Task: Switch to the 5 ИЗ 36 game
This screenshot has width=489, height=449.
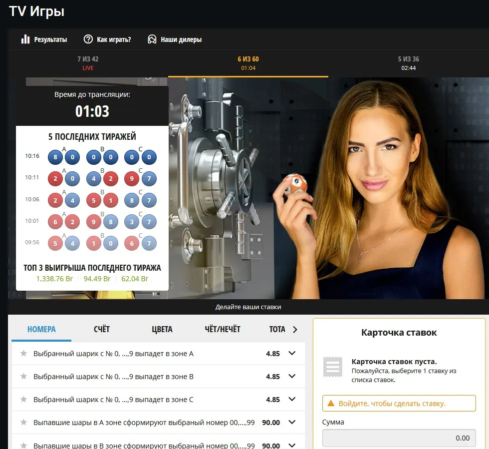Action: pos(409,63)
